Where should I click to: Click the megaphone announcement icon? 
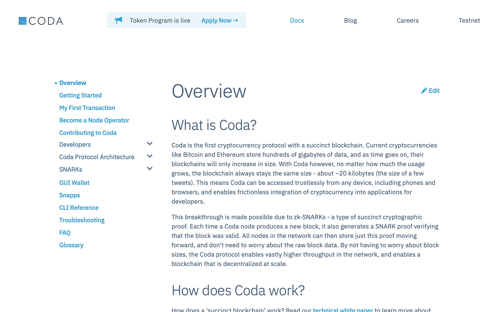[119, 20]
